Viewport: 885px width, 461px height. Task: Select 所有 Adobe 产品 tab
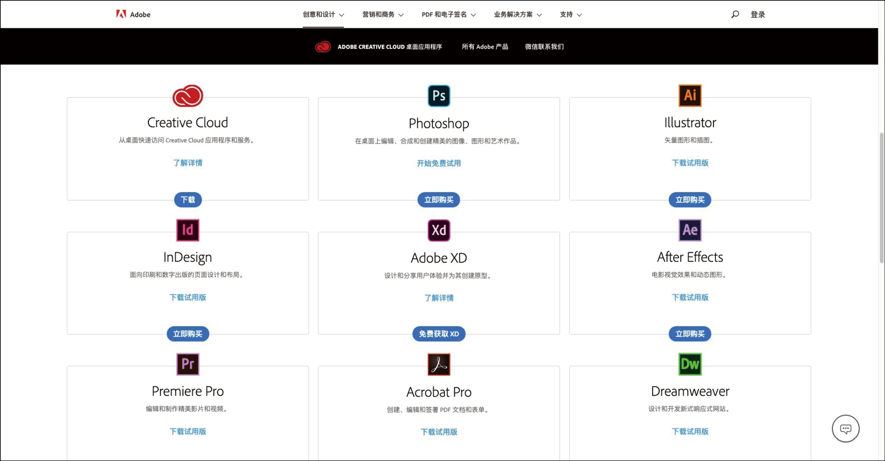(485, 47)
